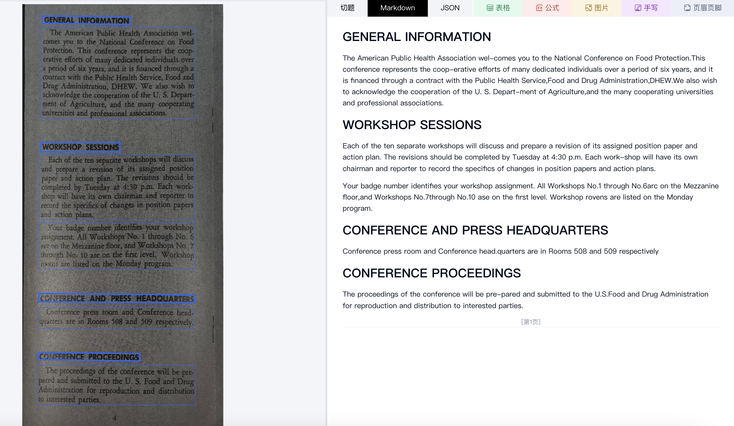Click the Rooms 508 and 509 paragraph box
The height and width of the screenshot is (426, 734).
click(x=116, y=318)
